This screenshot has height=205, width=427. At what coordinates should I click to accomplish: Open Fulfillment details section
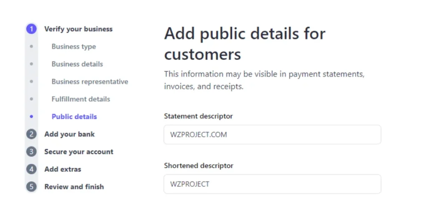click(x=81, y=99)
